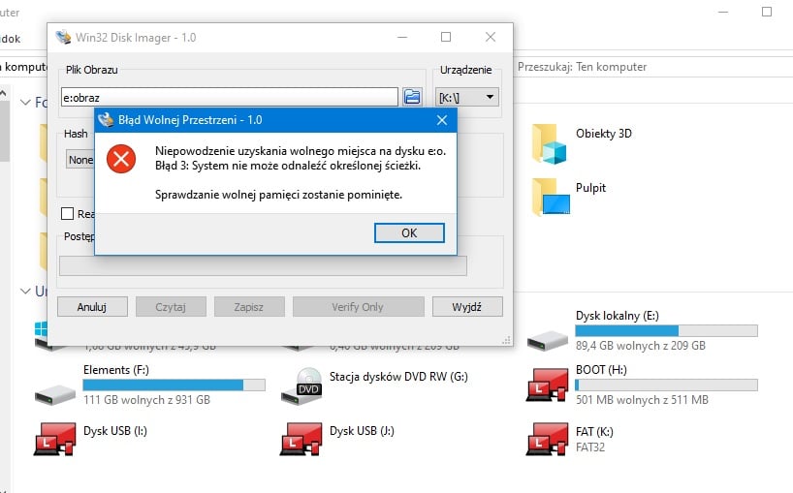Minimize the Explorer window
The width and height of the screenshot is (793, 493).
coord(723,12)
